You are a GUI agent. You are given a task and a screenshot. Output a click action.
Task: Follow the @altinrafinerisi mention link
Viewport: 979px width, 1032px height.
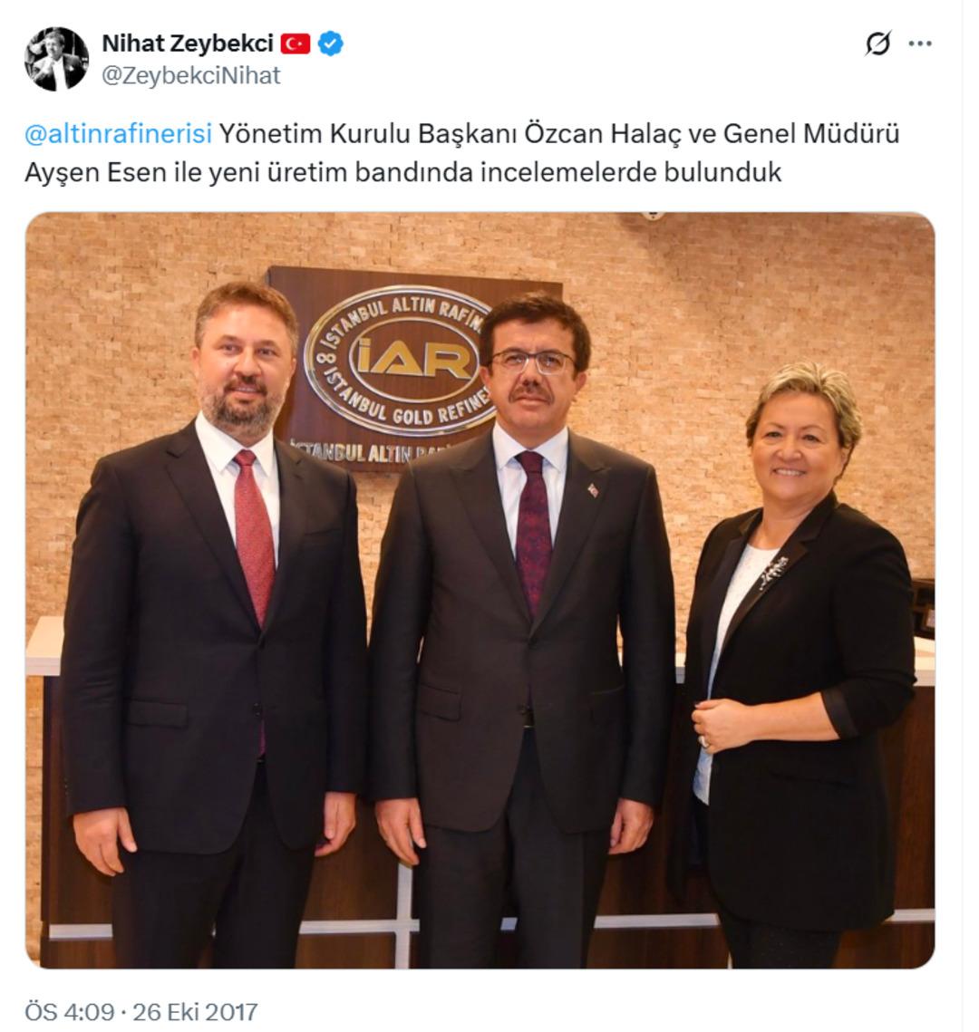(119, 133)
